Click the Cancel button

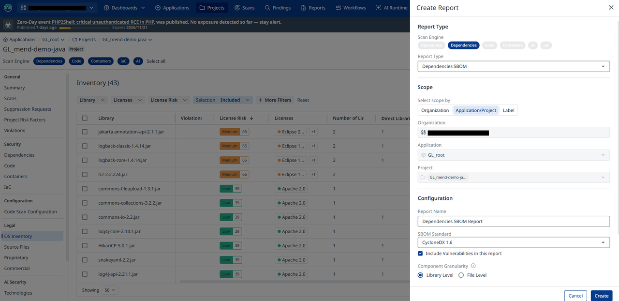pos(575,296)
